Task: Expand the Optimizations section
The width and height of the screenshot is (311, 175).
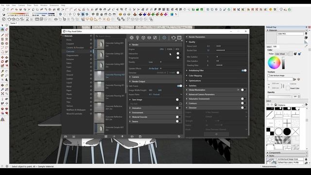Action: 187,81
